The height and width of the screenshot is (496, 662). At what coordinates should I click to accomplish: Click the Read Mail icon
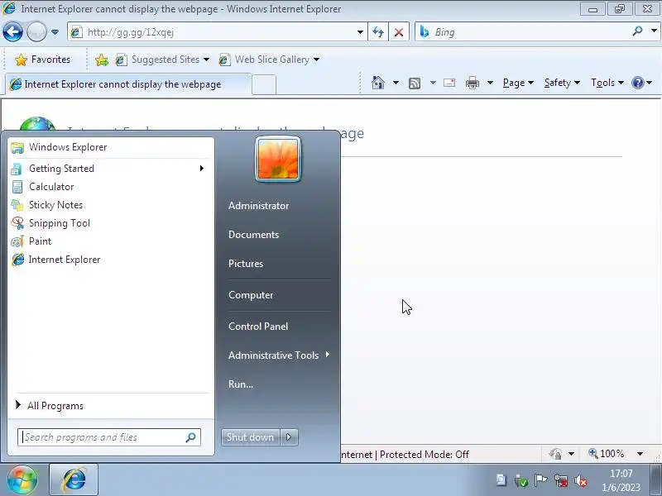[x=449, y=83]
